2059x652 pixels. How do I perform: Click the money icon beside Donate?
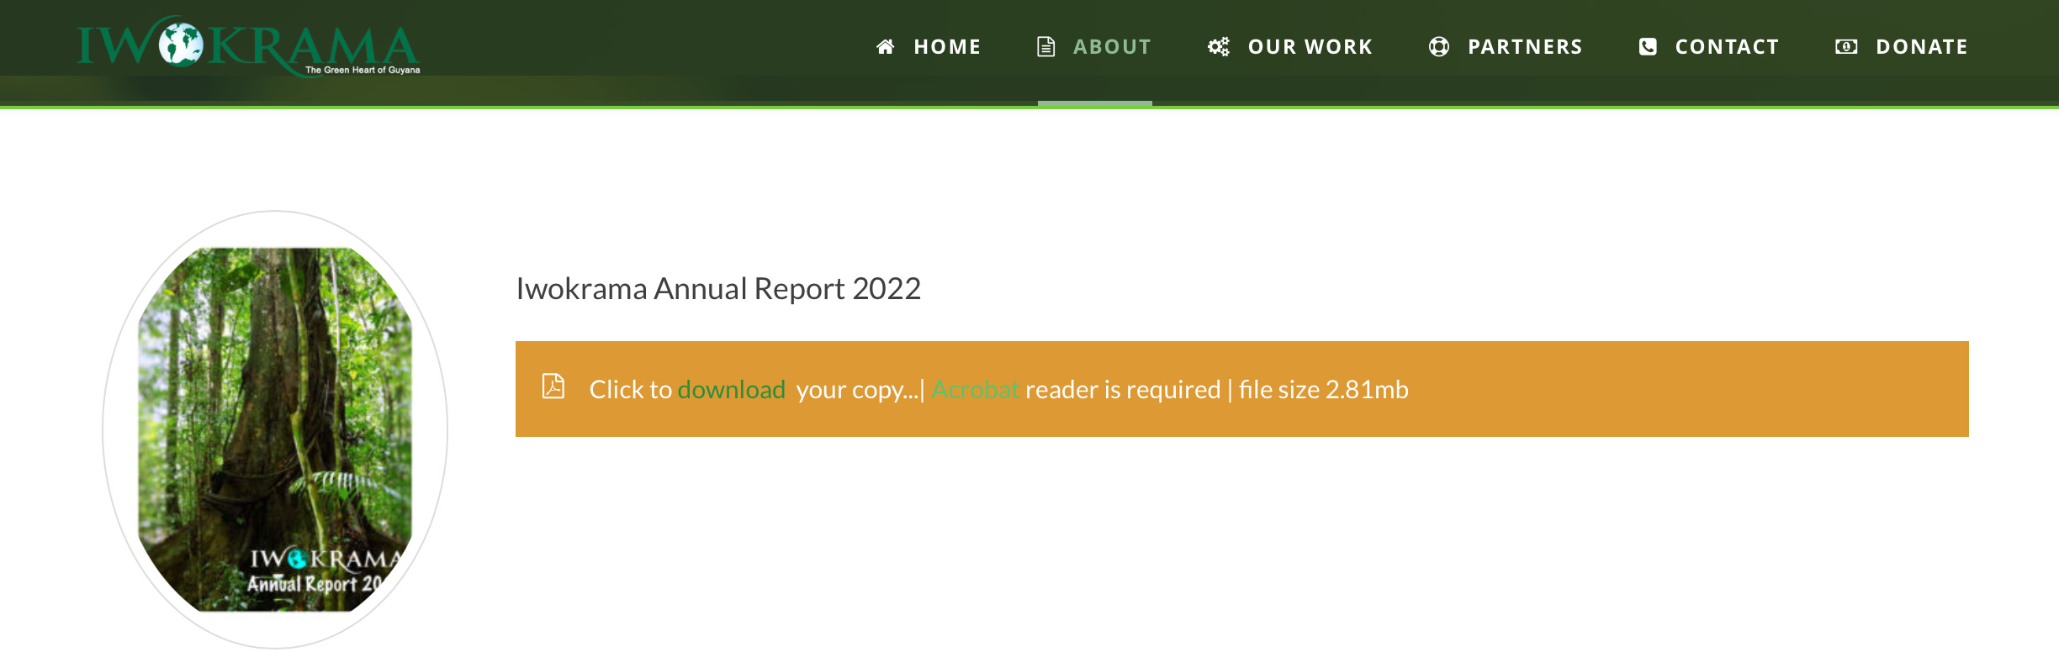point(1846,47)
